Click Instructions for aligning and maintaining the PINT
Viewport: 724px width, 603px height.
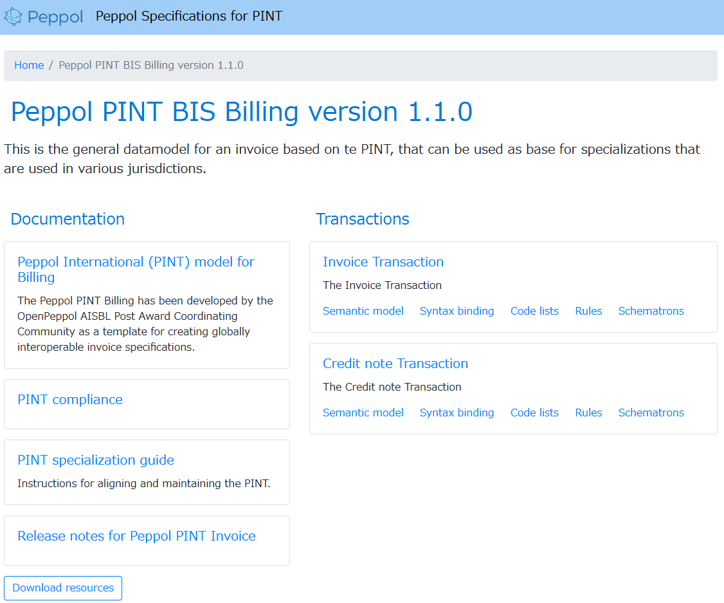click(x=143, y=483)
